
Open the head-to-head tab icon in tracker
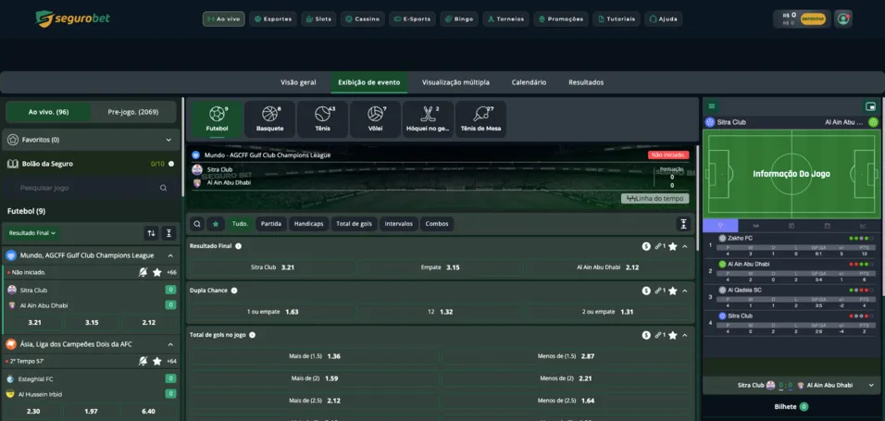[756, 226]
